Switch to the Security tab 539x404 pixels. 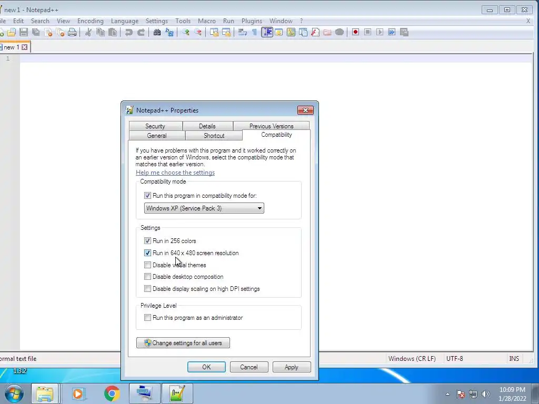155,126
